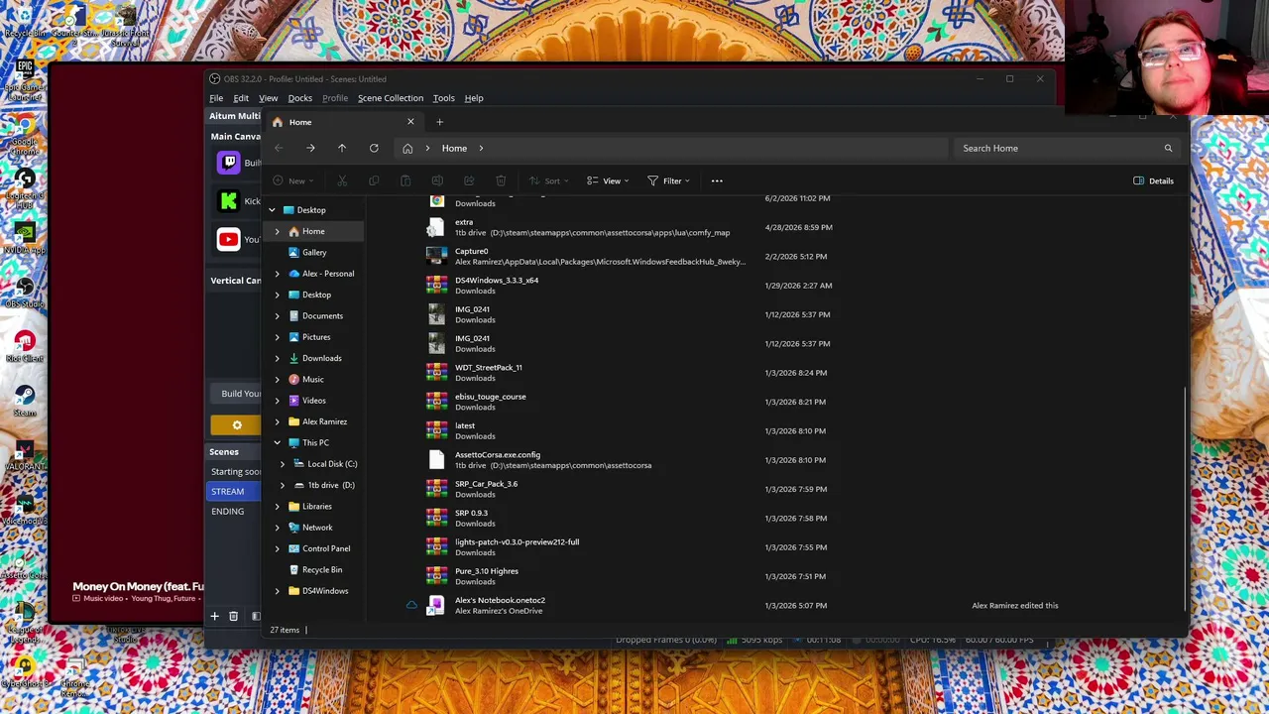This screenshot has width=1269, height=714.
Task: Select the AssettoCorsa.exe.config file icon
Action: (436, 460)
